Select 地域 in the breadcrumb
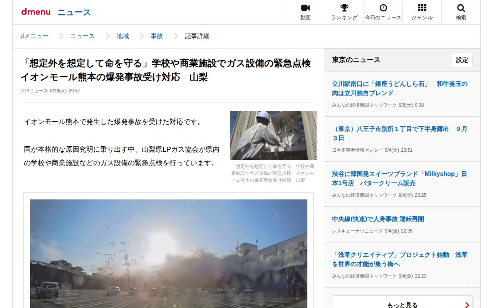The width and height of the screenshot is (493, 308). tap(123, 36)
